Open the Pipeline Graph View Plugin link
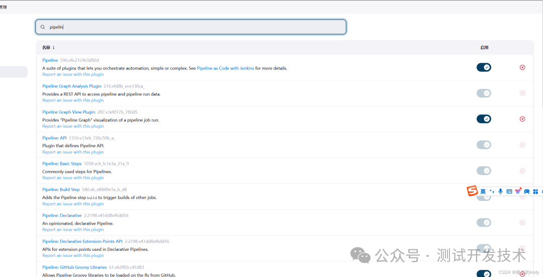Viewport: 543px width, 277px height. tap(68, 112)
